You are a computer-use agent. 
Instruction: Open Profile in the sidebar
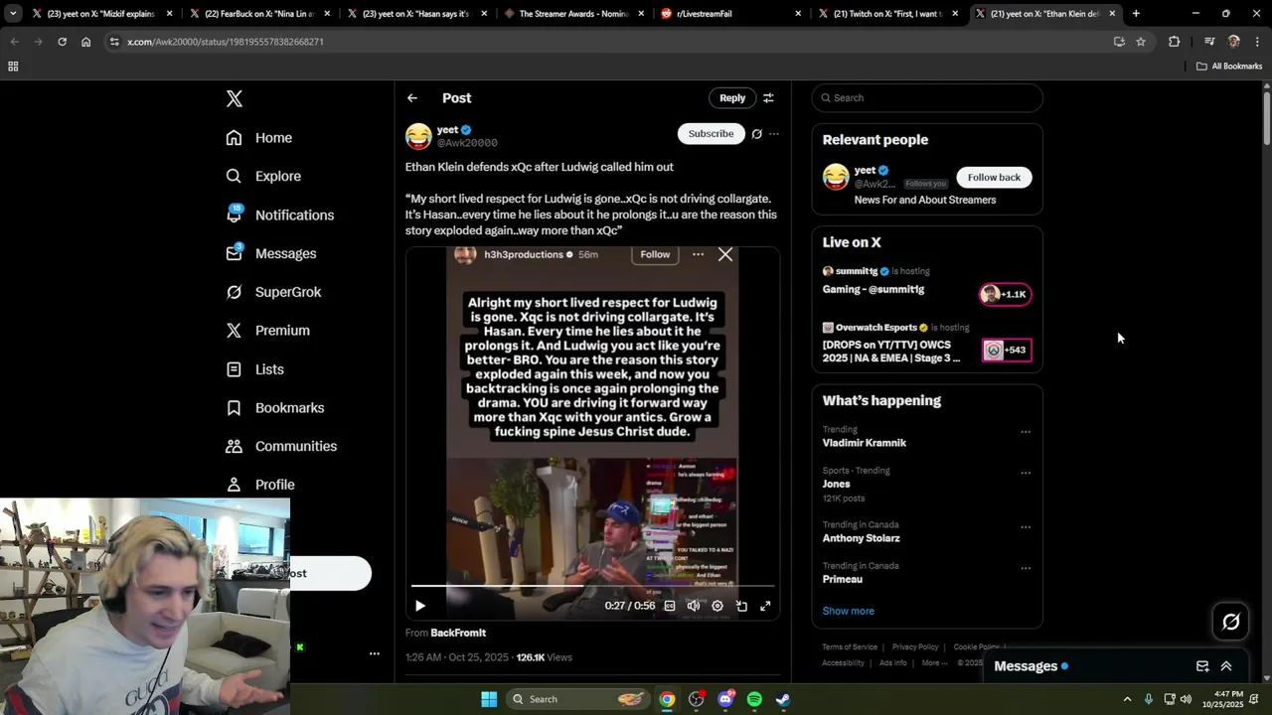[x=259, y=485]
